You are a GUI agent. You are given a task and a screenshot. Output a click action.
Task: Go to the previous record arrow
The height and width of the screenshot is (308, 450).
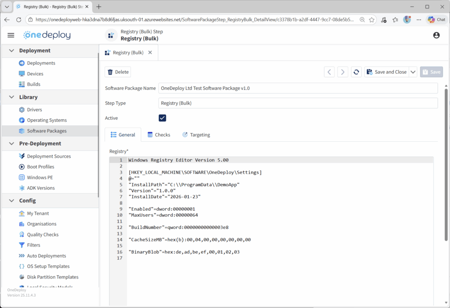329,72
